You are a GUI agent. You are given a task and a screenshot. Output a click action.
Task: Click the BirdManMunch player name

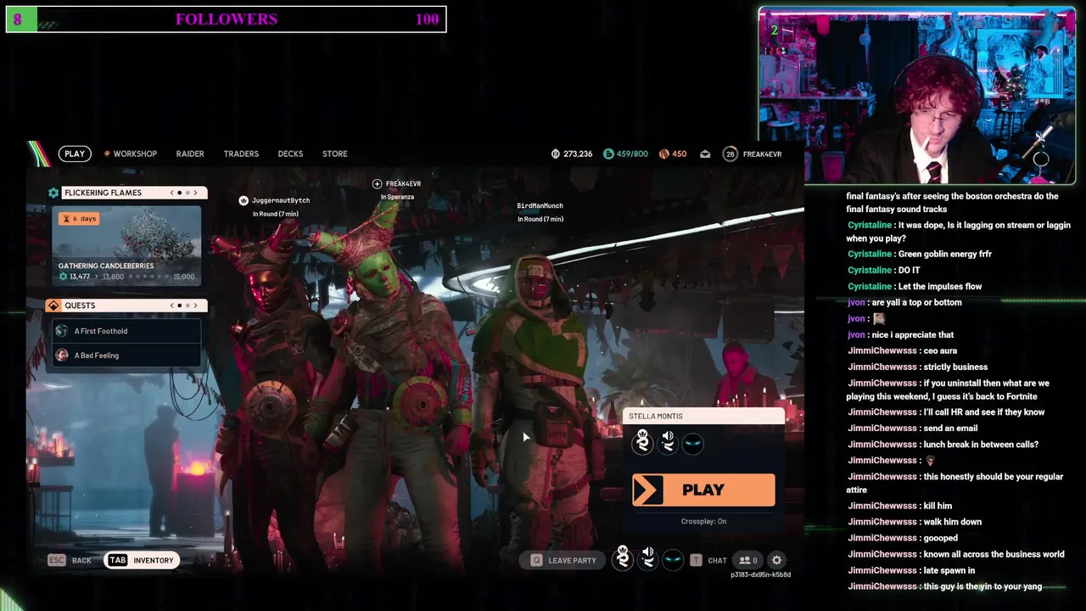click(540, 205)
